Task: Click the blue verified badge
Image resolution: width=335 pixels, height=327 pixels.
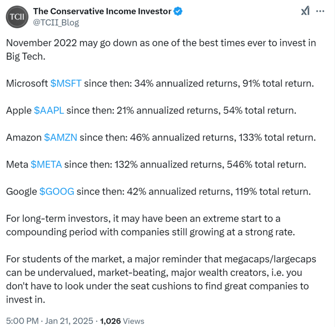Action: click(x=179, y=11)
